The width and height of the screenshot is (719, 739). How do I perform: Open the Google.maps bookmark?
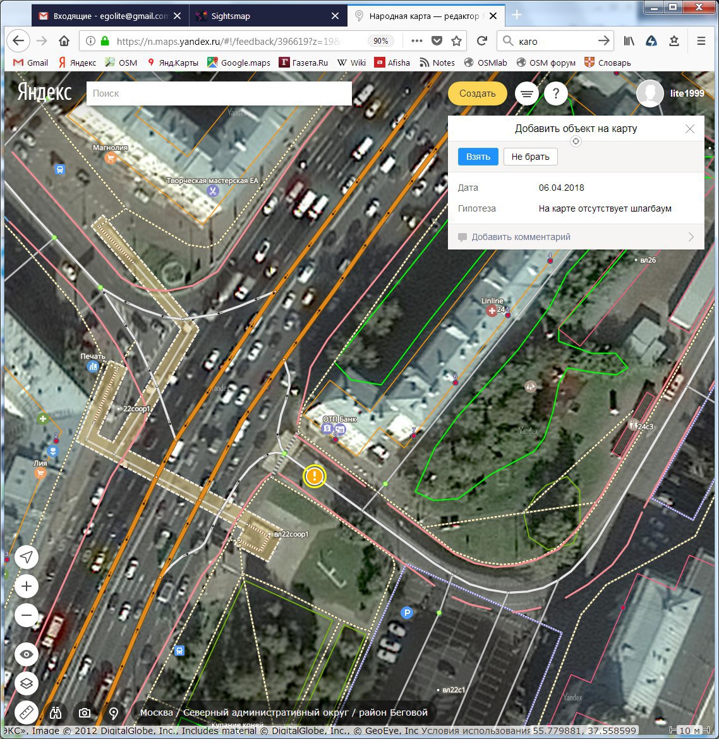coord(239,63)
